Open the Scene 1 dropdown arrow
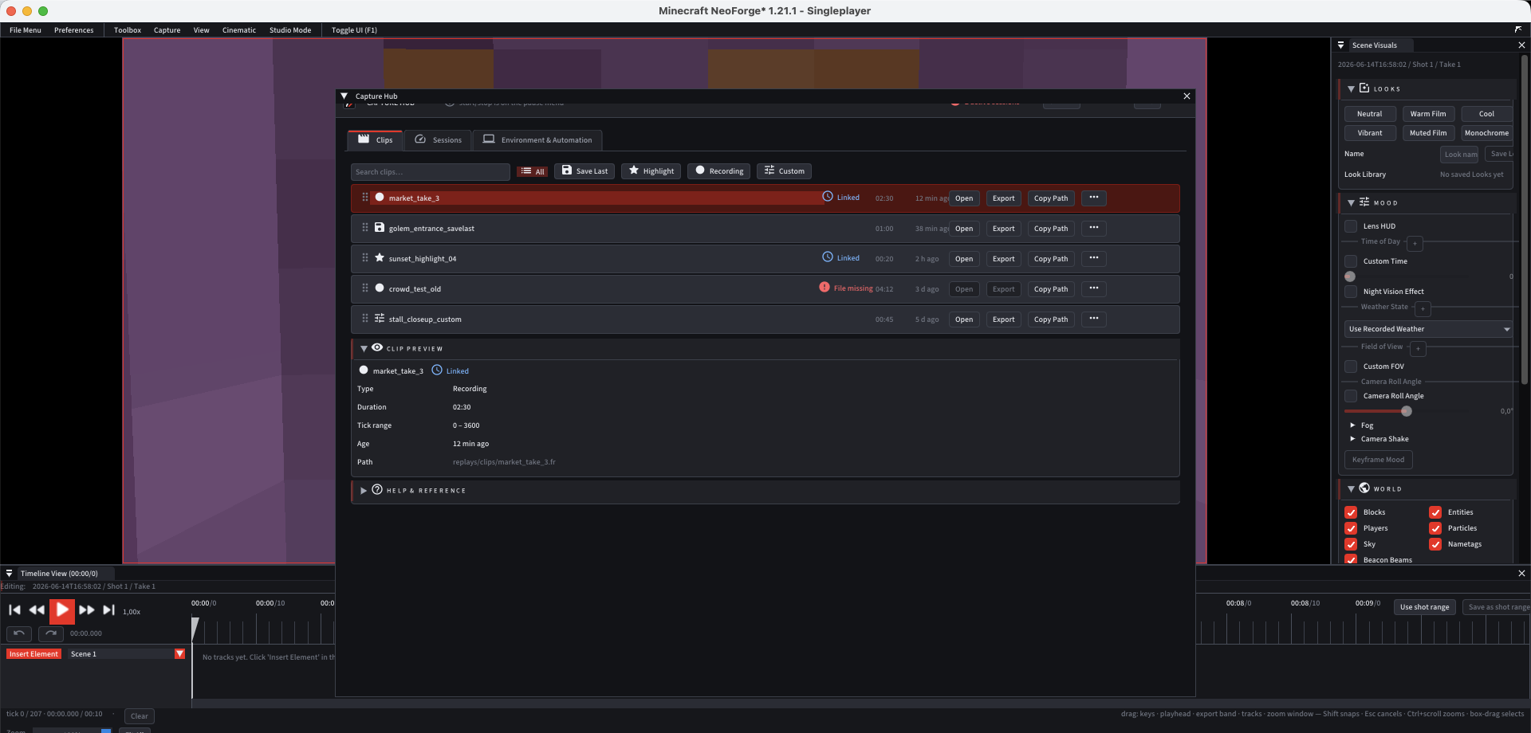Image resolution: width=1531 pixels, height=733 pixels. [179, 653]
